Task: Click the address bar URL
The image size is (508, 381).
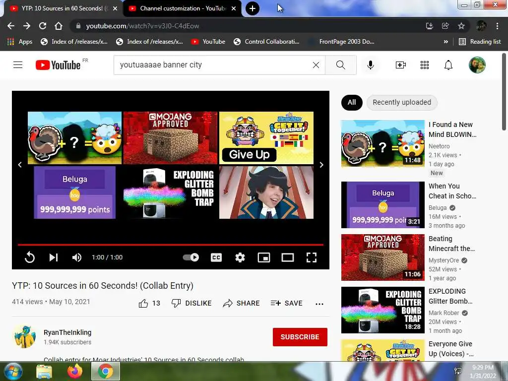Action: click(142, 26)
